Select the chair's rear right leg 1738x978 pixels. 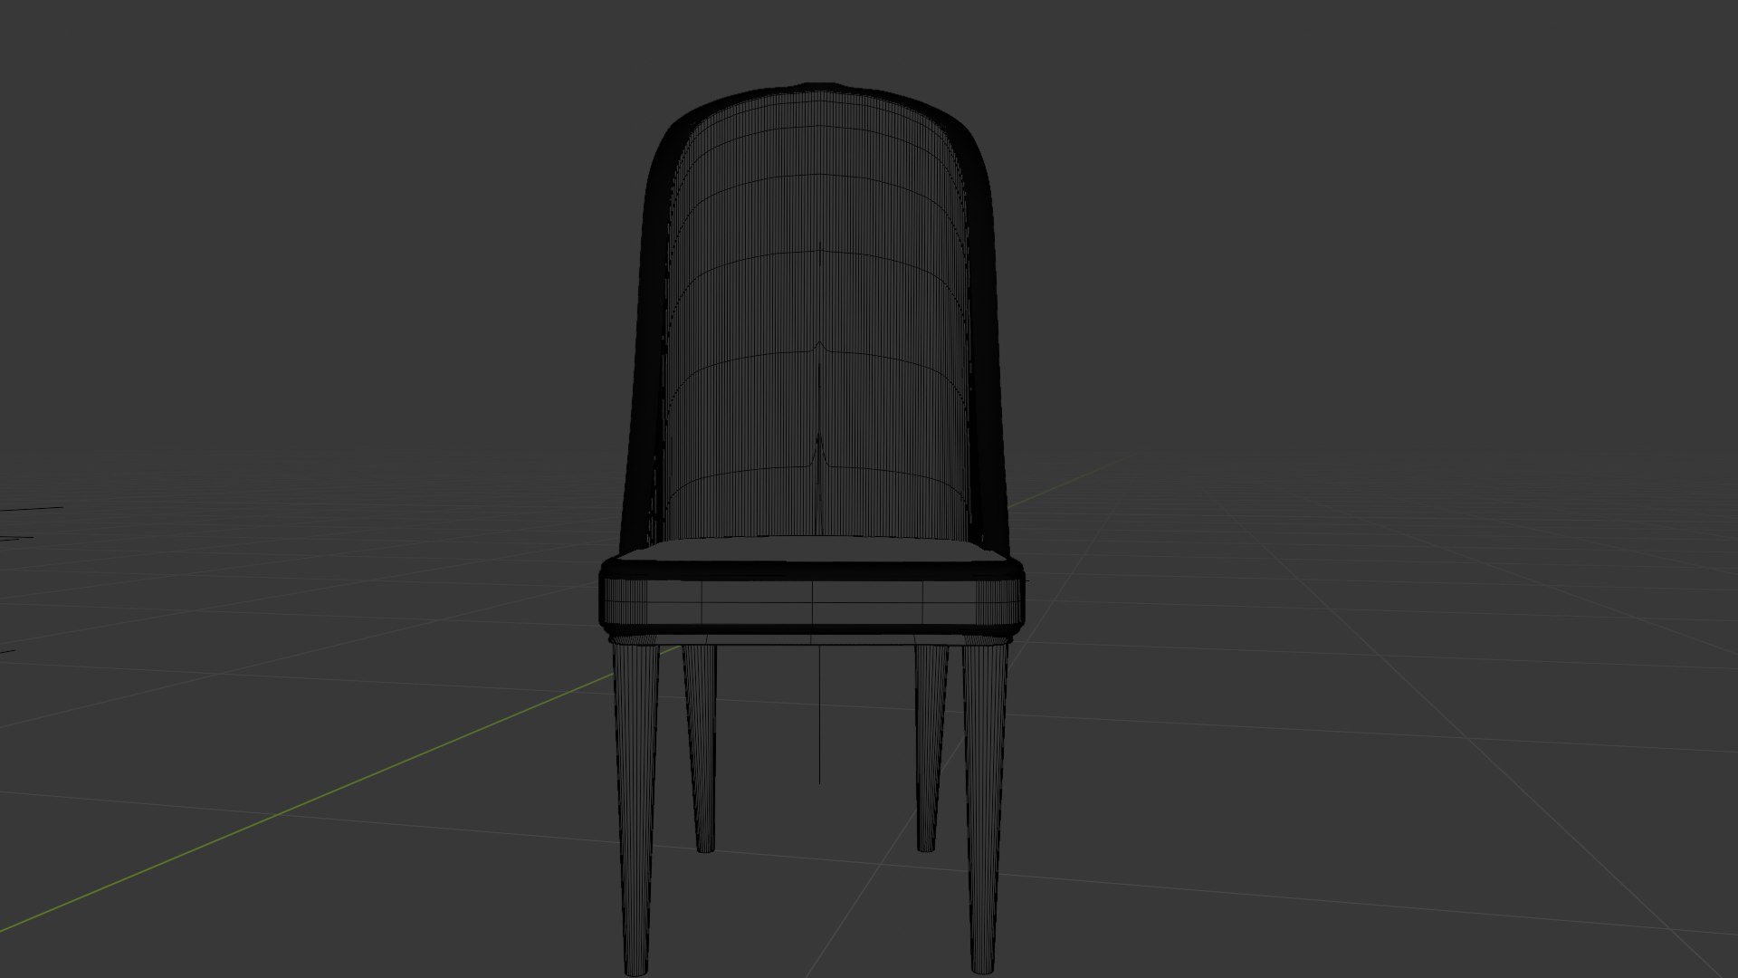pos(930,748)
